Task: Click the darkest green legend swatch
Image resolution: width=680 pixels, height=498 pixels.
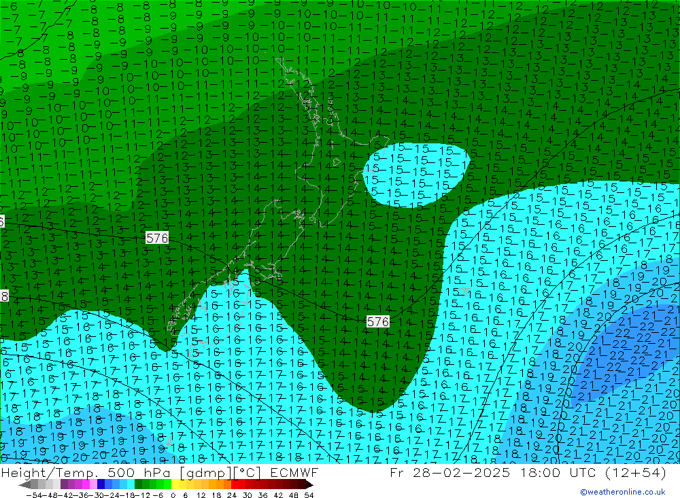Action: [138, 484]
